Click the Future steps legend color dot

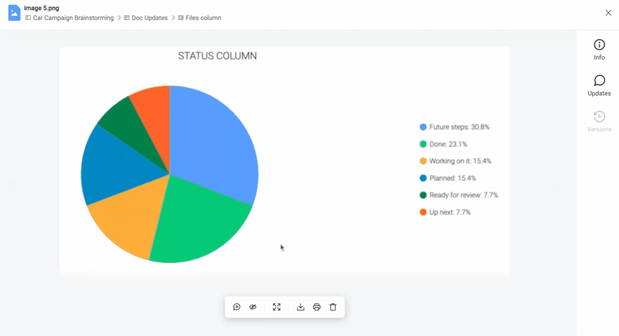tap(423, 127)
